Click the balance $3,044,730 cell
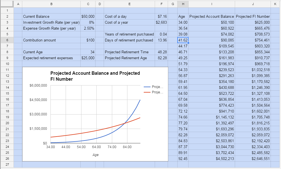 click(x=212, y=147)
